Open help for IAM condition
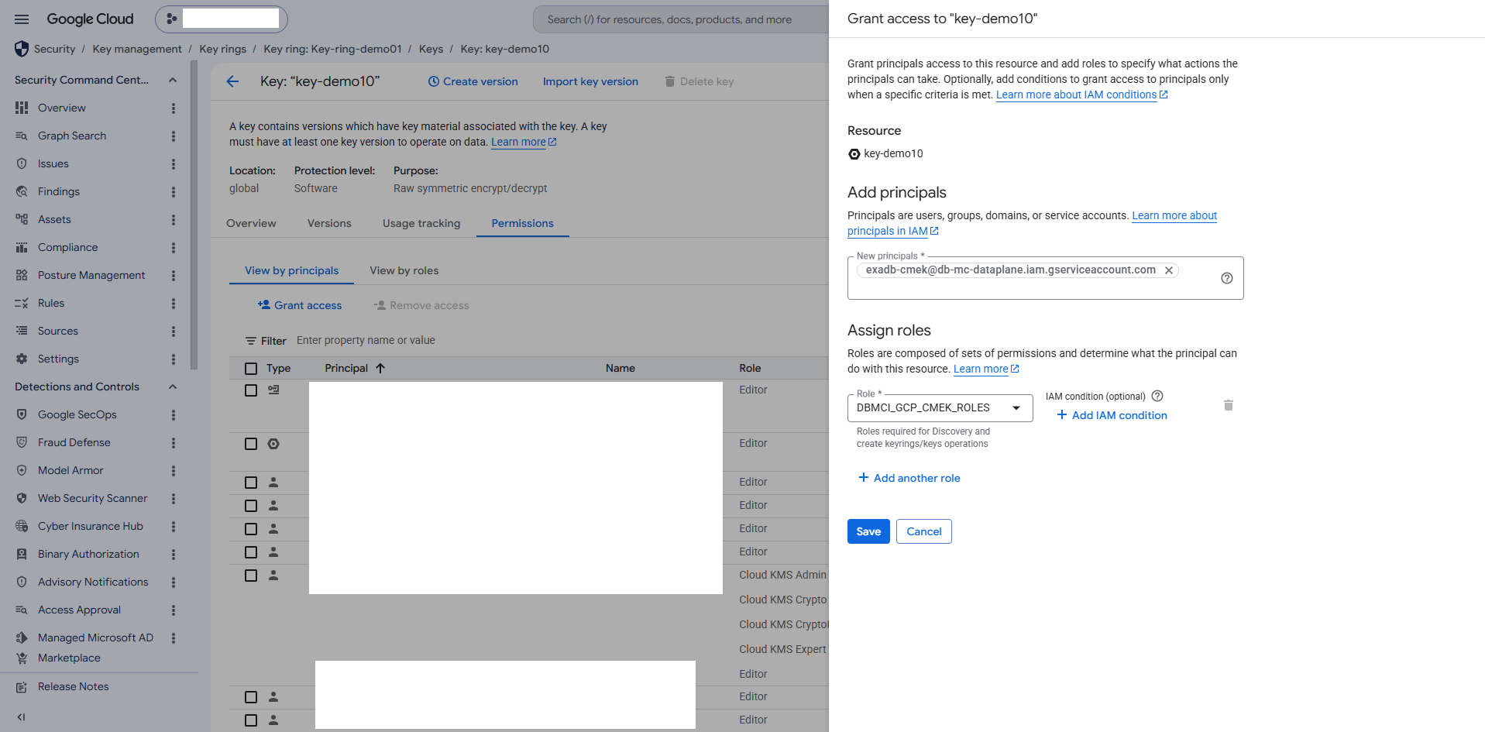The height and width of the screenshot is (732, 1485). point(1157,396)
